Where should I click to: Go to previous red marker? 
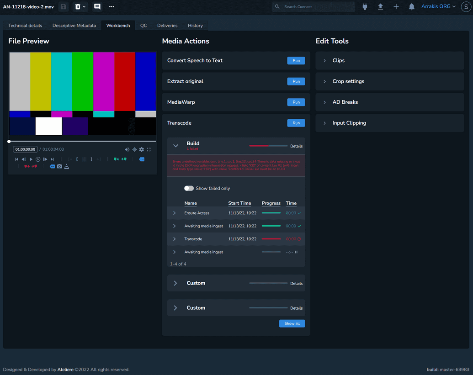(x=27, y=166)
